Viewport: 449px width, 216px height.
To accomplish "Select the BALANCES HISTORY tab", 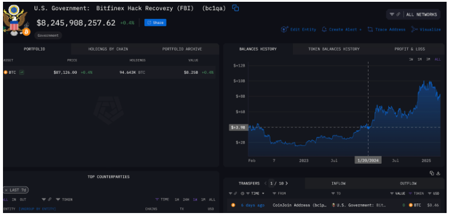I will pyautogui.click(x=258, y=49).
